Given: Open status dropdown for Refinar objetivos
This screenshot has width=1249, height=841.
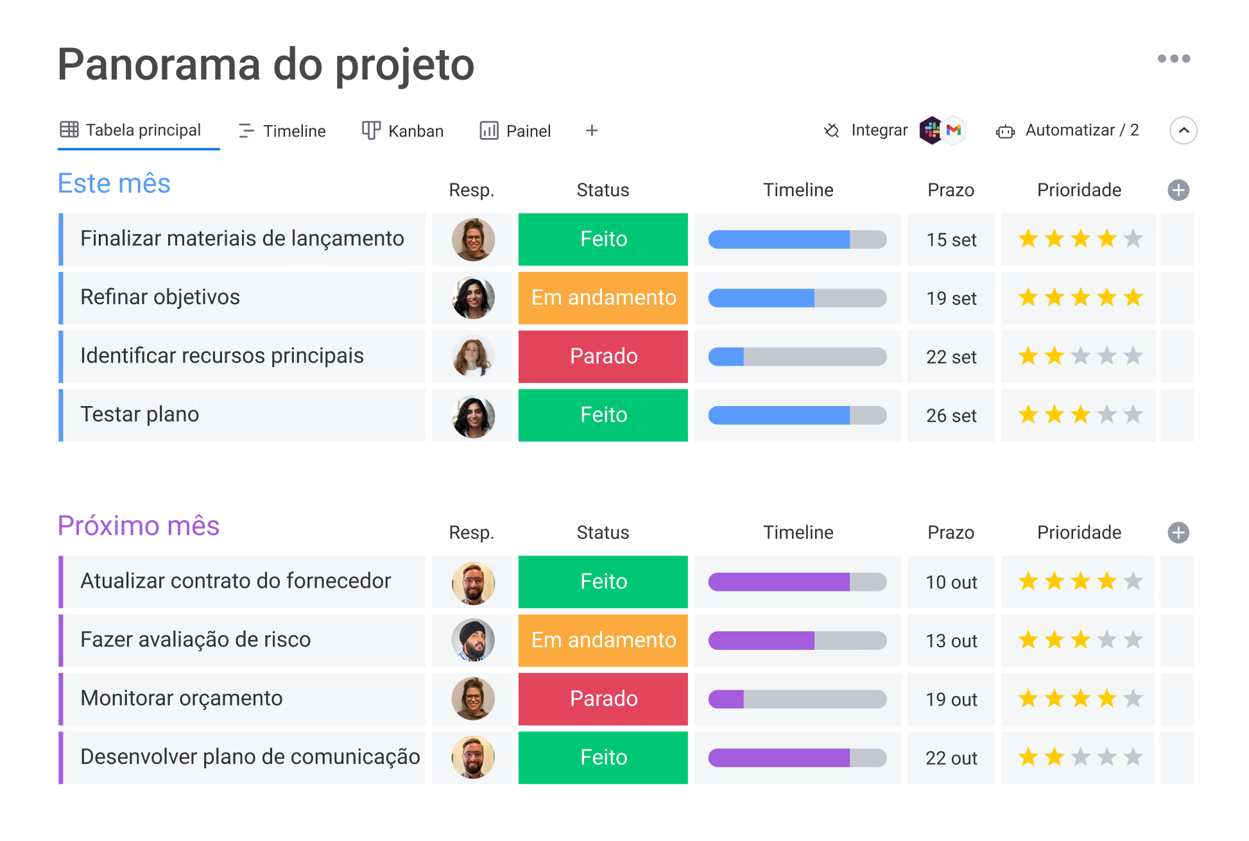Looking at the screenshot, I should (x=603, y=298).
